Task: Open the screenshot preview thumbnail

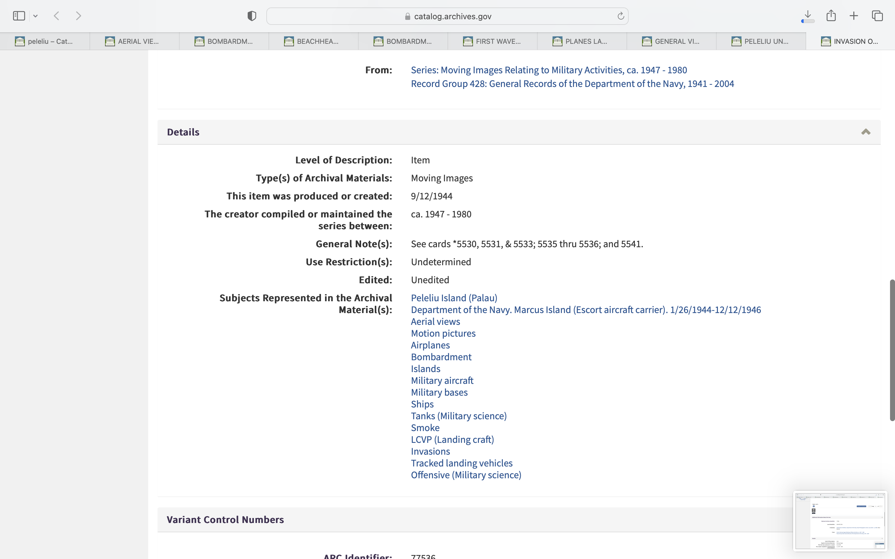Action: (x=839, y=520)
